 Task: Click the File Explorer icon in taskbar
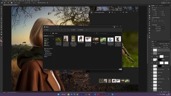click(x=68, y=94)
